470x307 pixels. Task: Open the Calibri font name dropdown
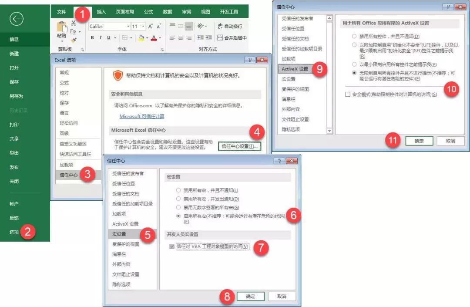(128, 26)
